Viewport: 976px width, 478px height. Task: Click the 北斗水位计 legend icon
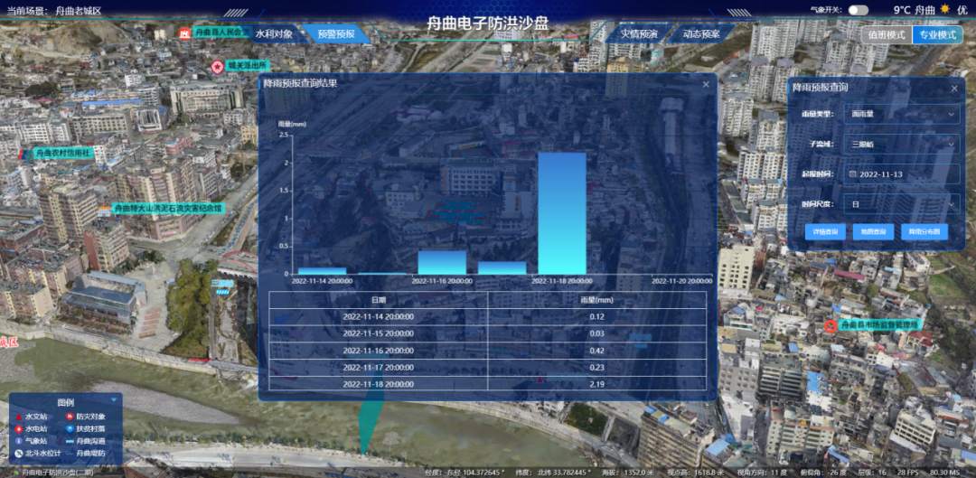[x=18, y=453]
